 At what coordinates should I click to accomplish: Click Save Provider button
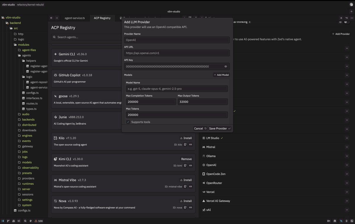click(x=220, y=128)
